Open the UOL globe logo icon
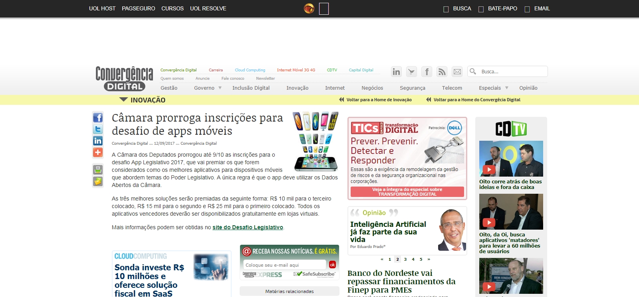639x297 pixels. coord(309,8)
